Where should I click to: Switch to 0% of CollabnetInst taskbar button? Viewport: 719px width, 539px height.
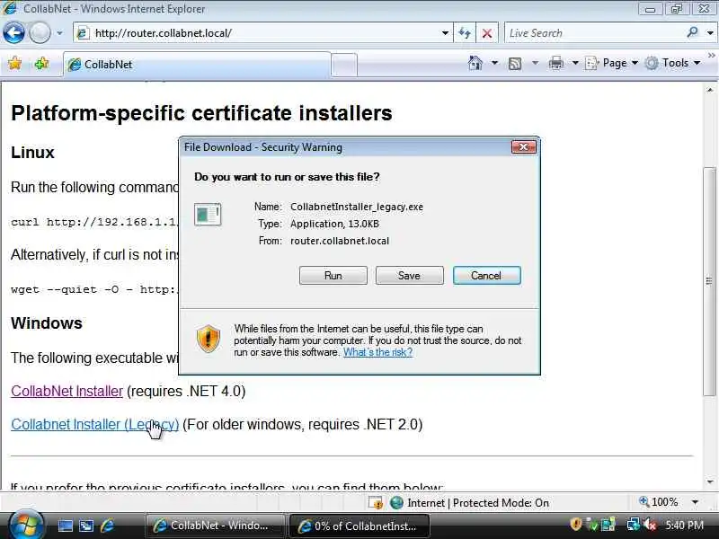pos(359,526)
